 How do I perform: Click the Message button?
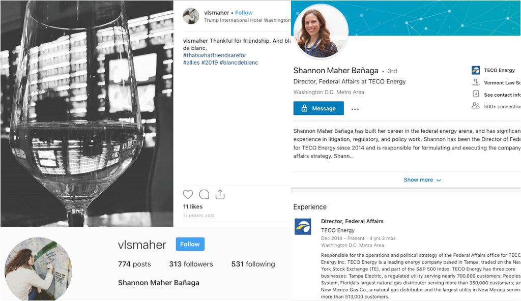(319, 108)
